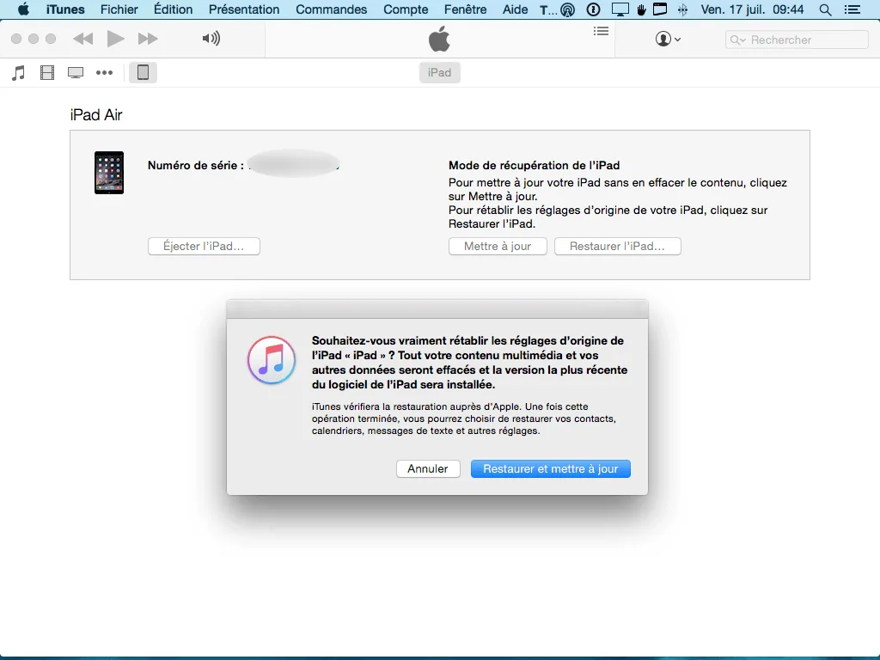Open Spotlight search in menu bar
The height and width of the screenshot is (660, 880).
coord(825,9)
